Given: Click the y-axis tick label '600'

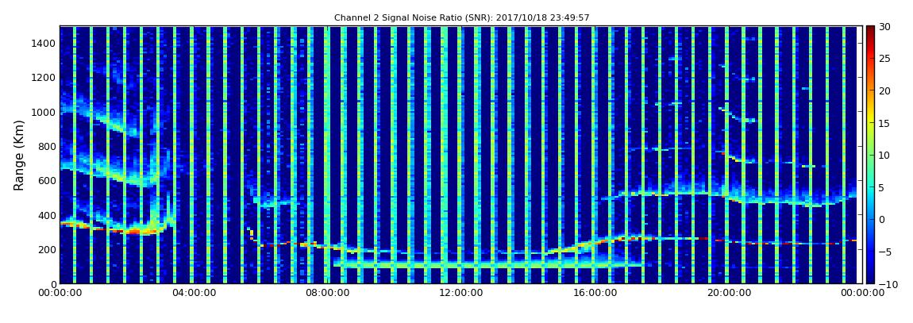Looking at the screenshot, I should (47, 180).
